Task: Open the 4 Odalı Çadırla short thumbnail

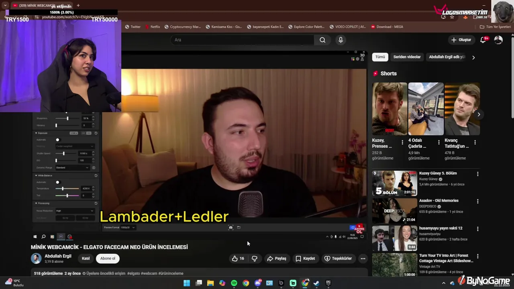Action: point(426,109)
